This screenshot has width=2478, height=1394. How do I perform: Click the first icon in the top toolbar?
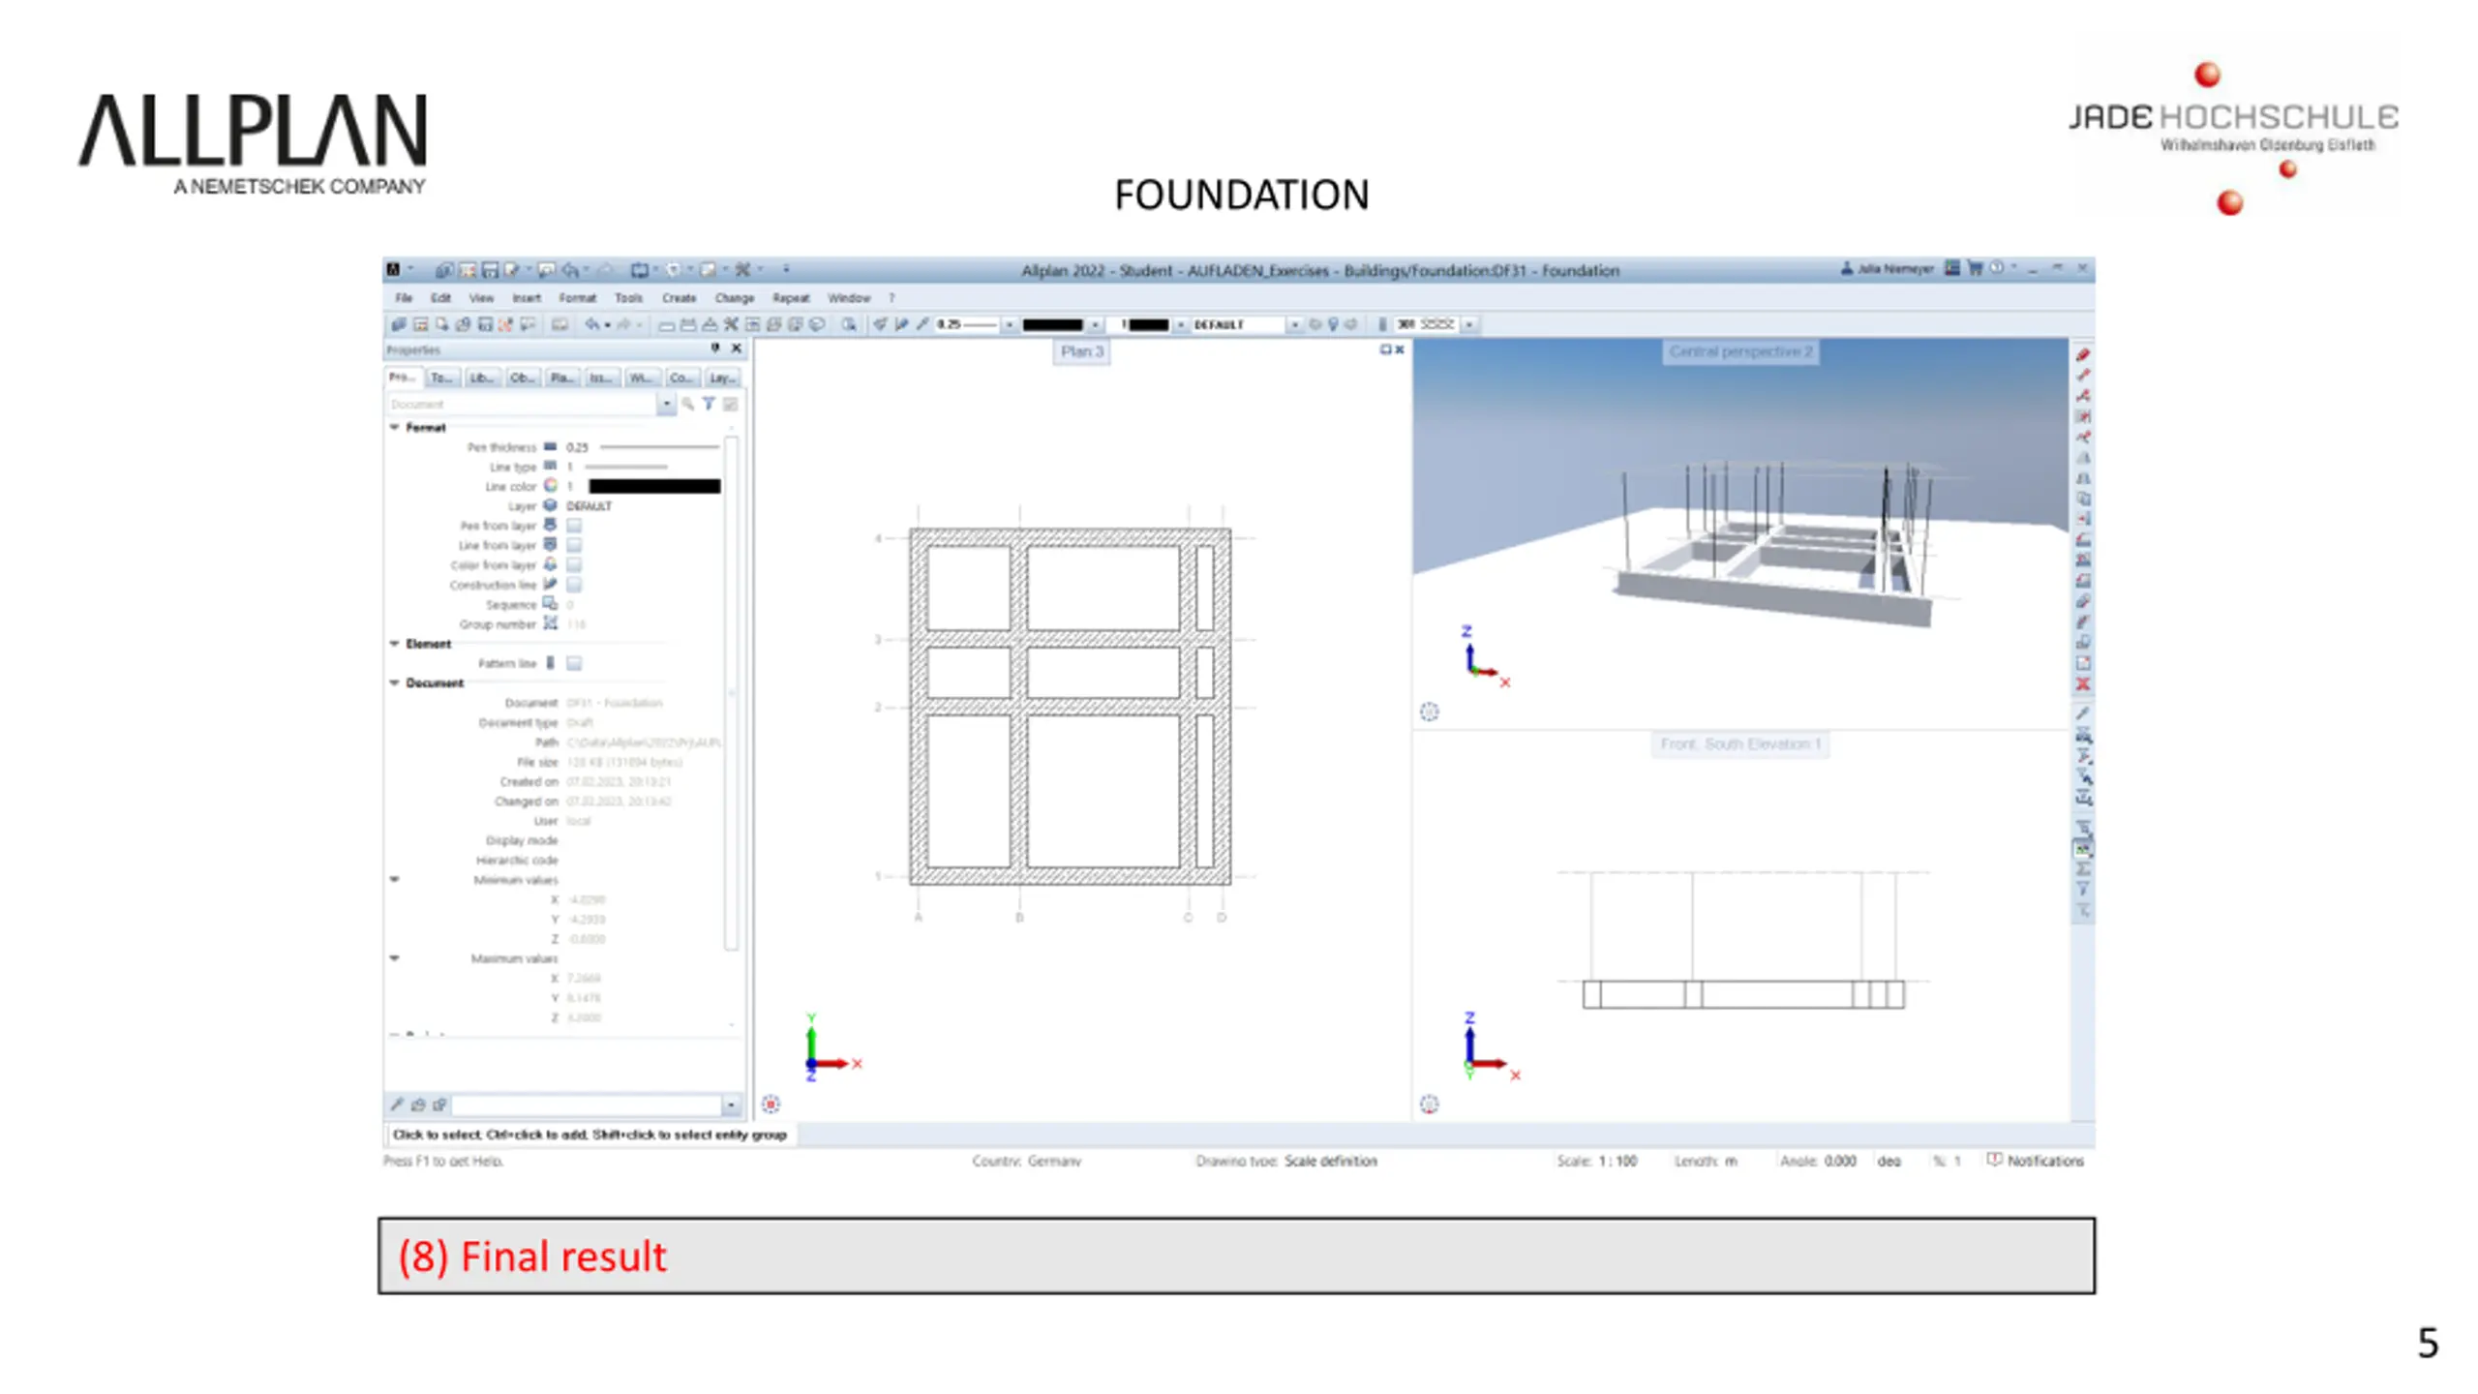click(398, 324)
